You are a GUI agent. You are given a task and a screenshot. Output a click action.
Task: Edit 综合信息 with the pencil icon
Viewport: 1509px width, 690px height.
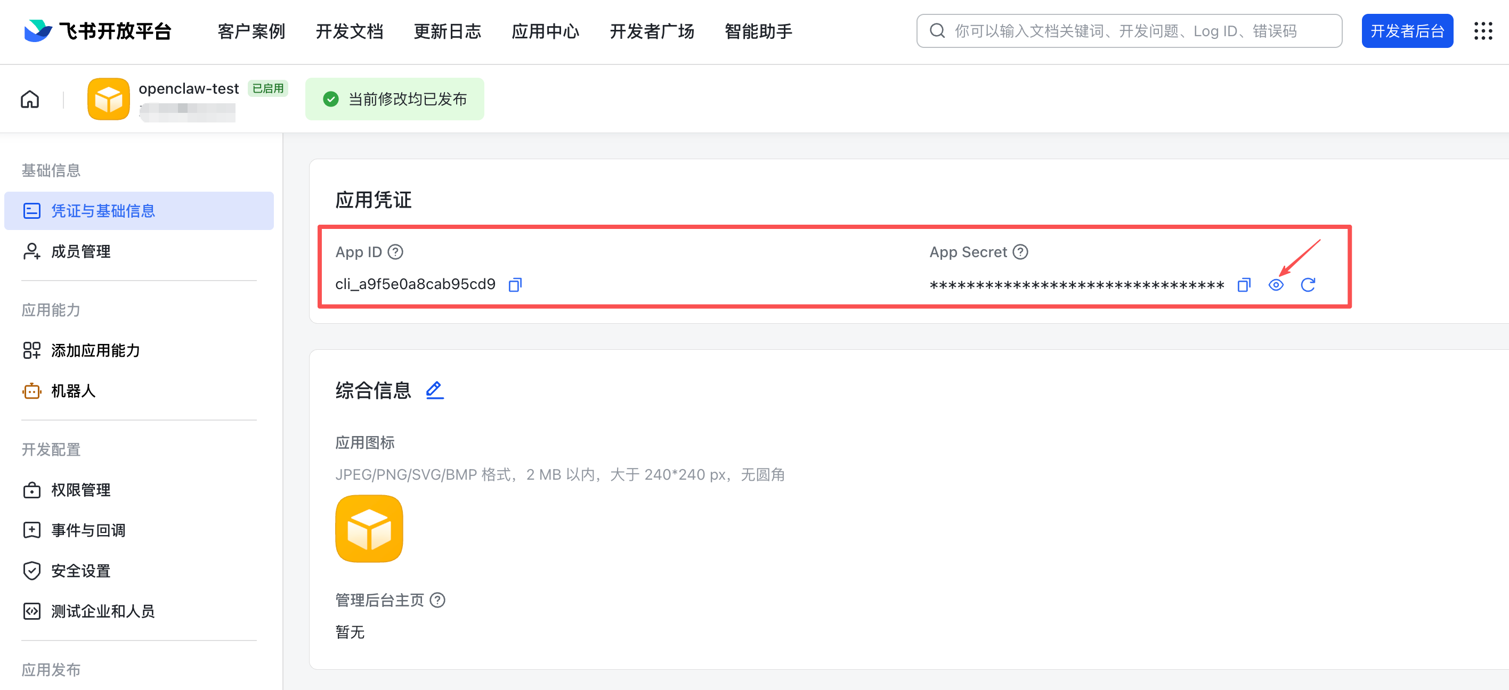point(435,390)
